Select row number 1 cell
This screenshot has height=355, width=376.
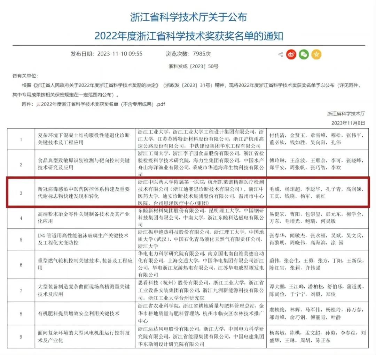[x=21, y=139]
